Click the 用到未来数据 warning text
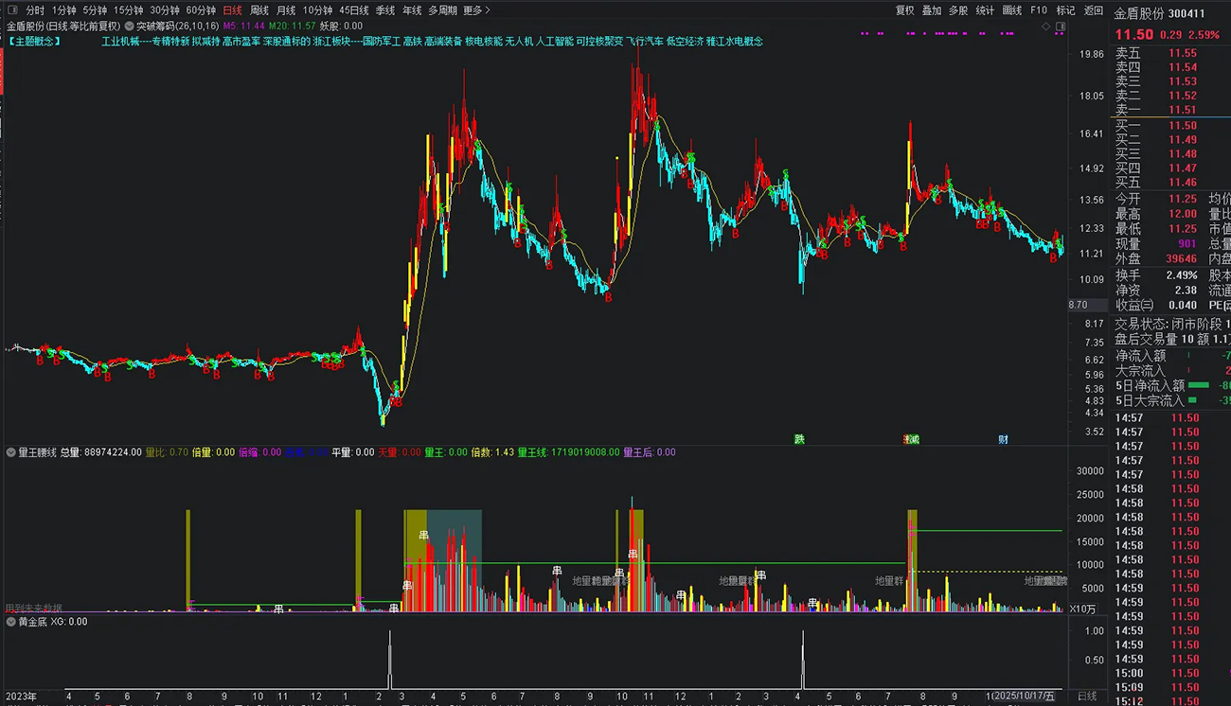The height and width of the screenshot is (706, 1231). (34, 608)
